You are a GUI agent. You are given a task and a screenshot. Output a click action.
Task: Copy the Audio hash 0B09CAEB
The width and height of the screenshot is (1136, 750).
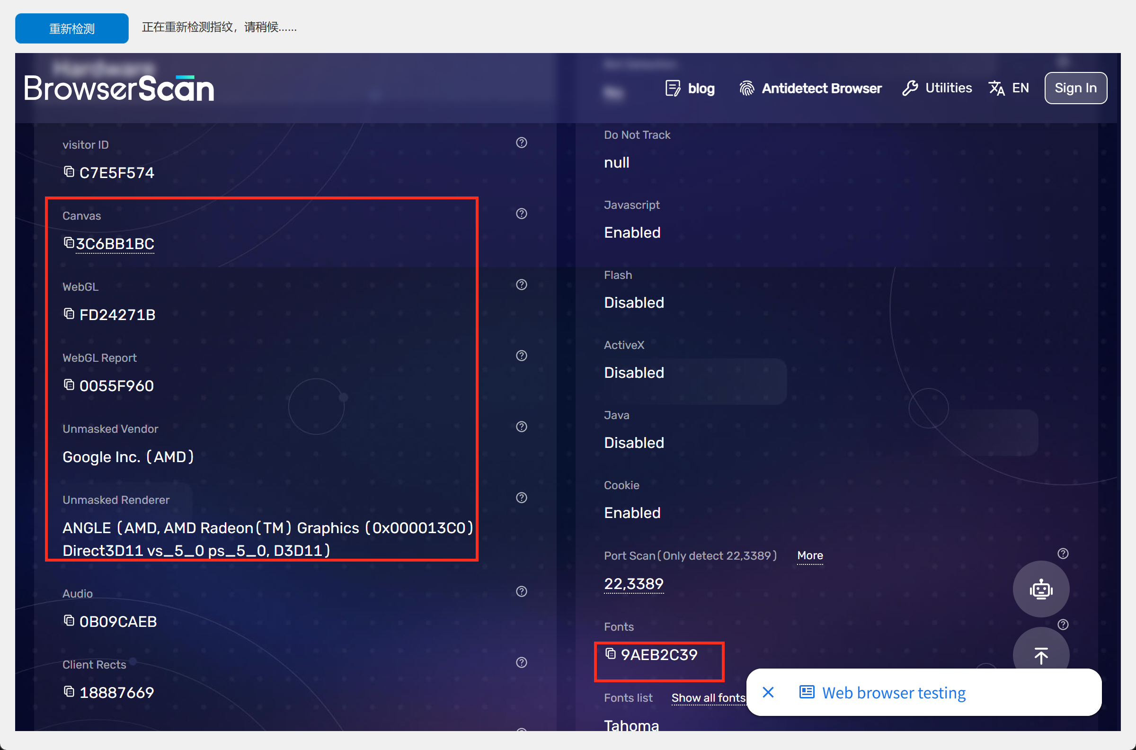pos(69,620)
